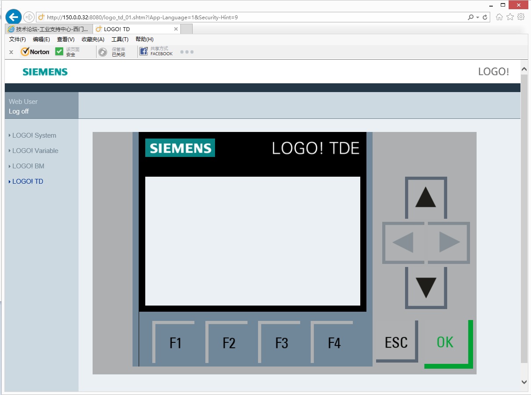Open the LOGO! BM page

coord(28,166)
